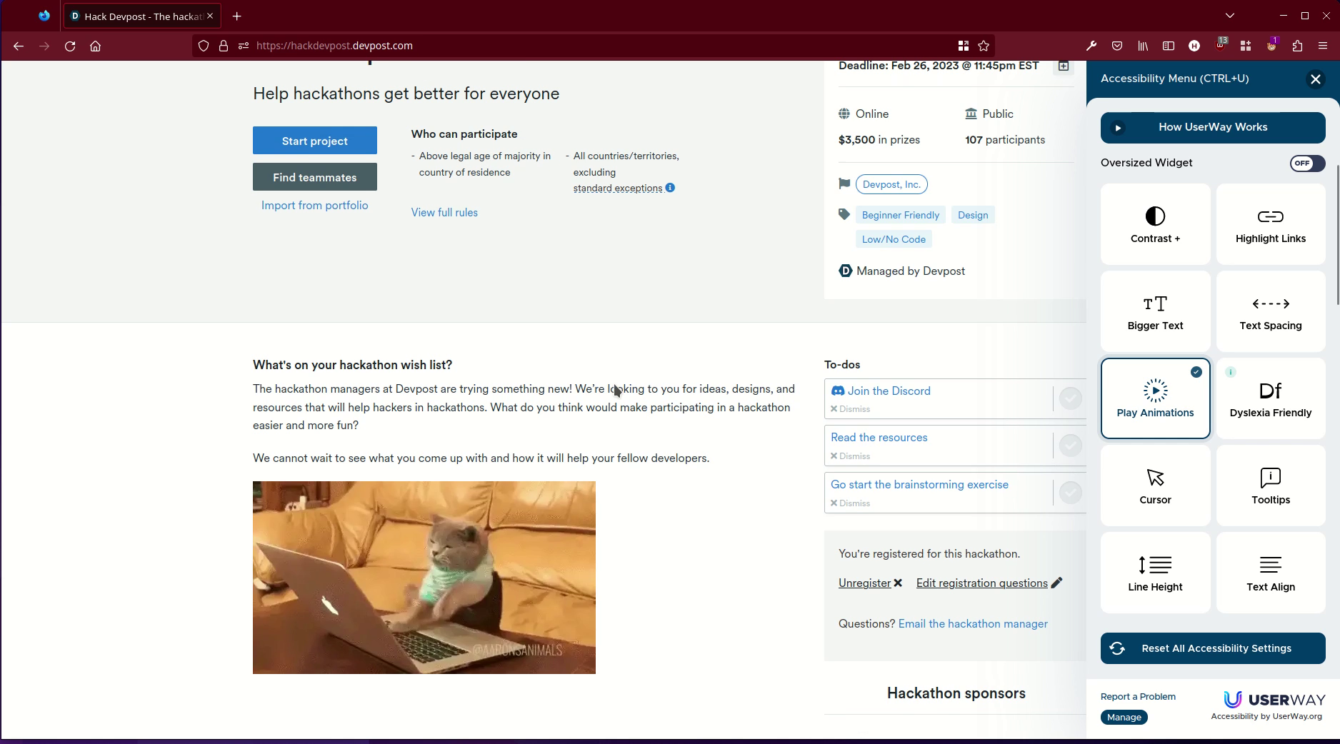Activate the Cursor accessibility option
Image resolution: width=1340 pixels, height=744 pixels.
pos(1155,486)
